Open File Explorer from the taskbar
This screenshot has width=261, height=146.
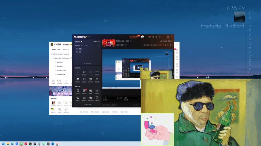pyautogui.click(x=8, y=144)
